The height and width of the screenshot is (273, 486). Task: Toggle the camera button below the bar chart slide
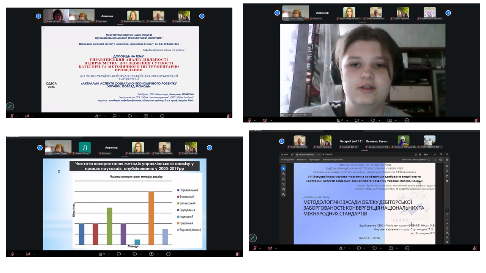(x=27, y=254)
